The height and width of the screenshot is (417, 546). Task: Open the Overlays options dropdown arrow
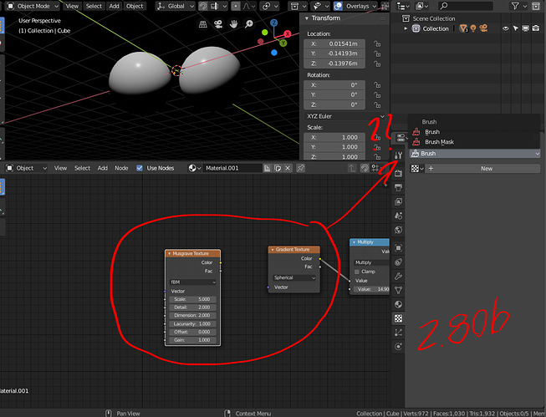[x=375, y=6]
